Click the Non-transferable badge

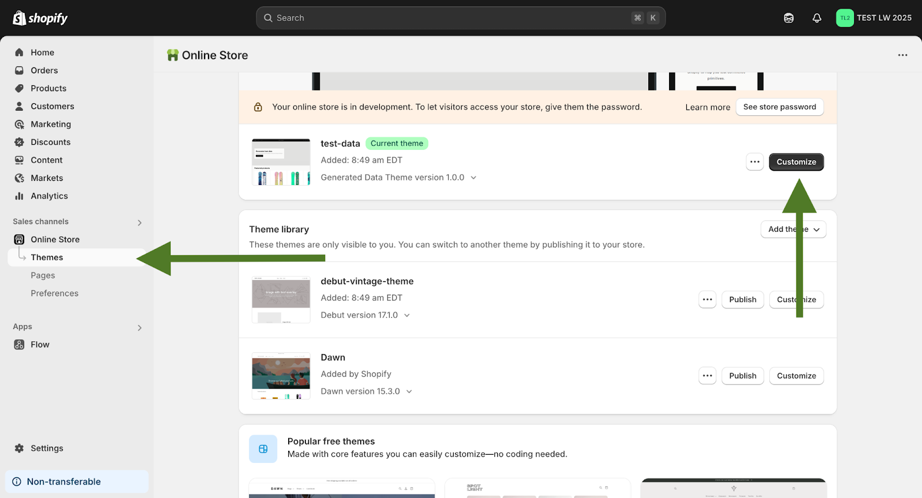coord(77,482)
